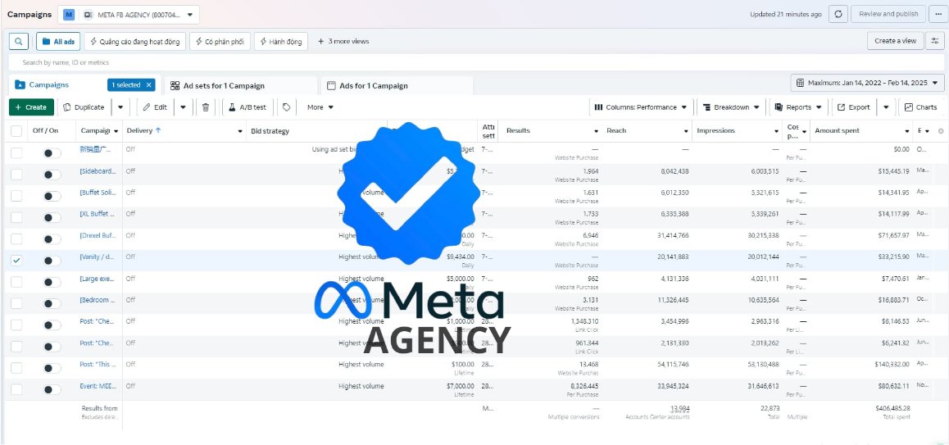
Task: Click the magnifier search icon button
Action: point(19,41)
